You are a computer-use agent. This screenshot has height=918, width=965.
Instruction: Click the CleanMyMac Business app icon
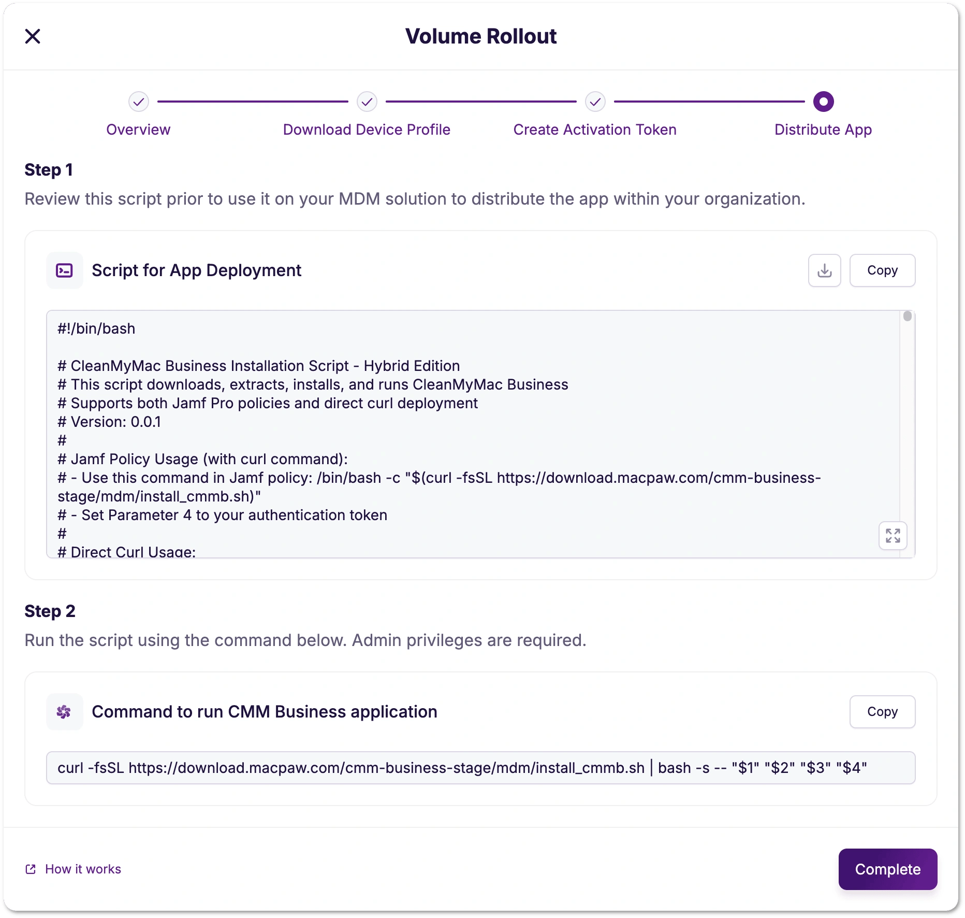click(65, 712)
